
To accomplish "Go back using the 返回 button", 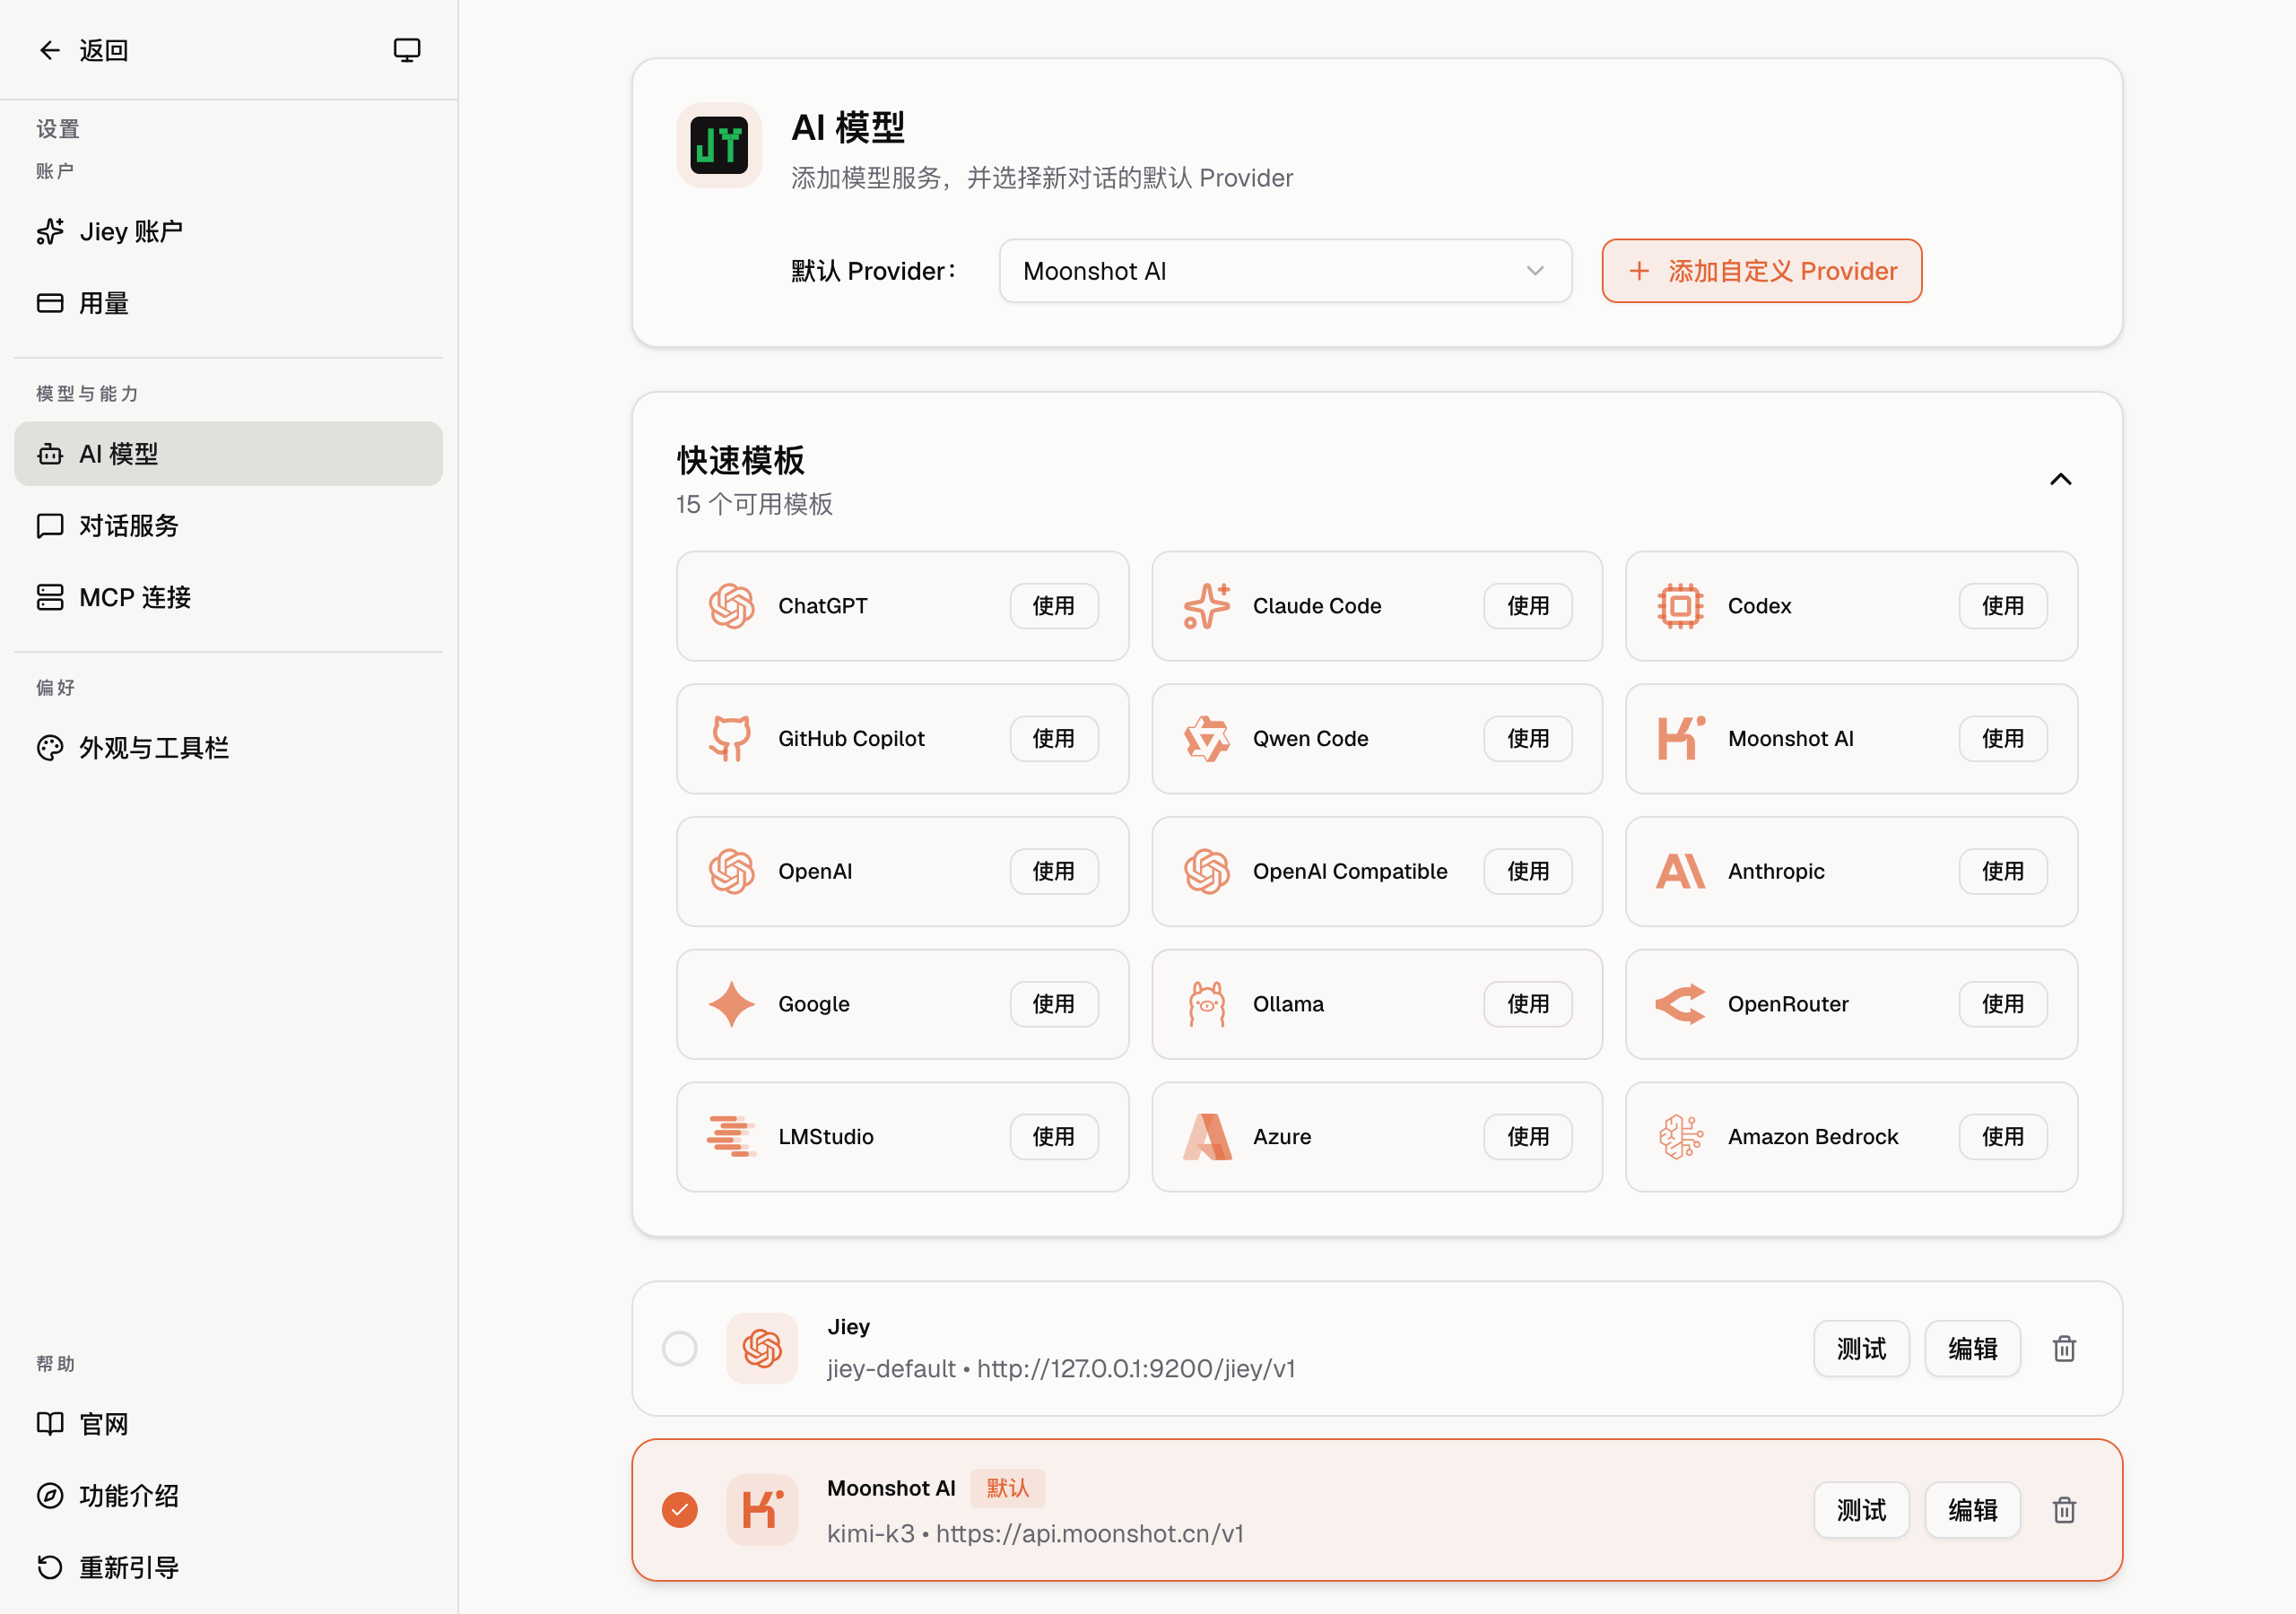I will [x=84, y=50].
